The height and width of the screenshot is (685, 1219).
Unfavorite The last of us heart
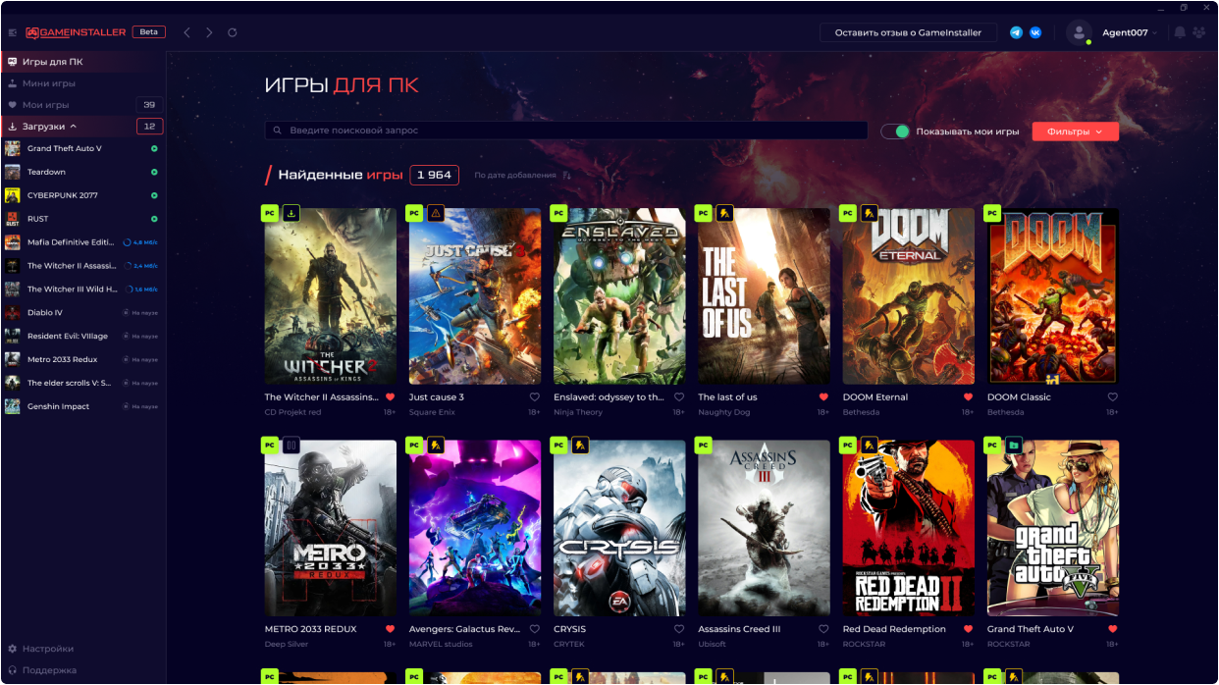click(823, 397)
